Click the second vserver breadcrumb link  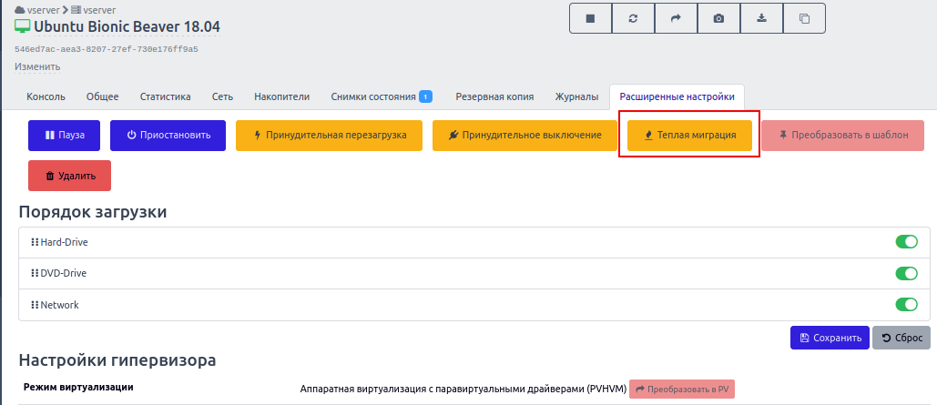click(99, 10)
